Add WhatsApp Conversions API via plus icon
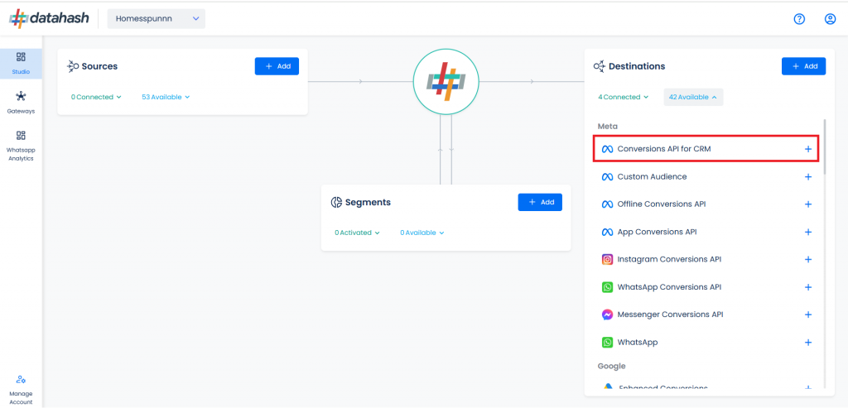 coord(808,287)
